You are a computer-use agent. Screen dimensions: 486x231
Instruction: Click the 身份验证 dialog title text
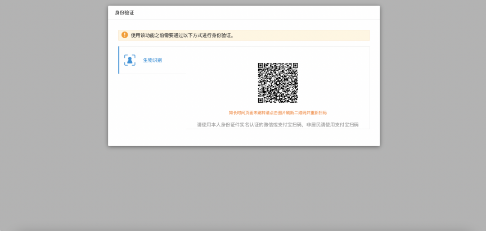(x=124, y=13)
